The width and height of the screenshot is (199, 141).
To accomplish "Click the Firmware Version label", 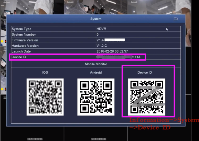I will tap(25, 40).
